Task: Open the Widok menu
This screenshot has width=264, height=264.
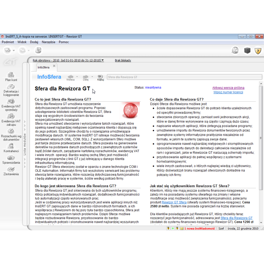Action: 22,42
